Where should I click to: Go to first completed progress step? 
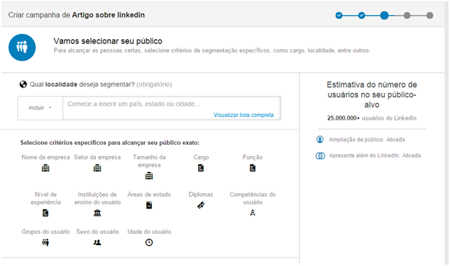pos(339,15)
